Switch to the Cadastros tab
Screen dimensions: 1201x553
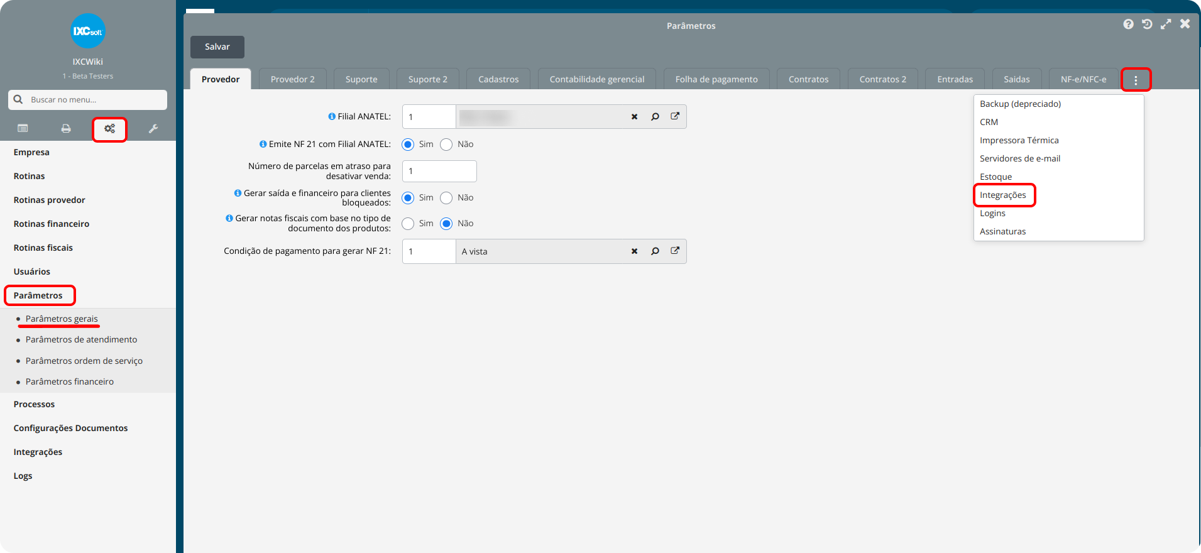(x=498, y=79)
